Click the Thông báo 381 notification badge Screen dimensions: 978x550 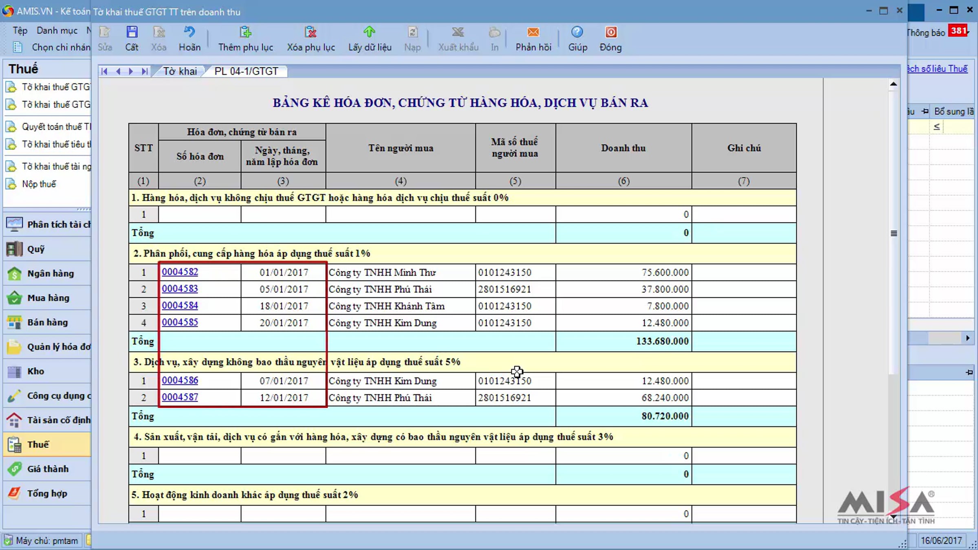[959, 31]
